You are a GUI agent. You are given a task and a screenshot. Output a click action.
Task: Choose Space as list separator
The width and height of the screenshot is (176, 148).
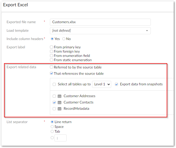click(52, 127)
